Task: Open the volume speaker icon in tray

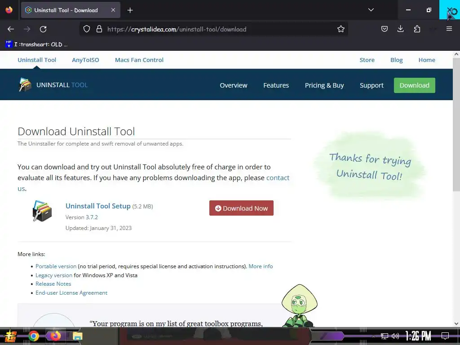Action: (x=395, y=336)
